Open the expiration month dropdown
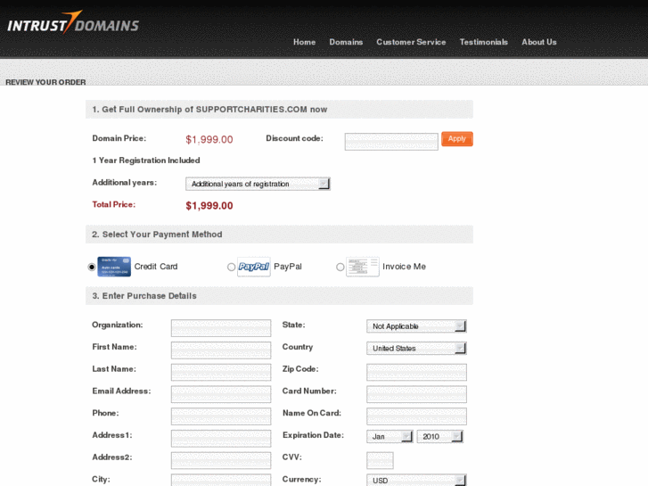 390,436
